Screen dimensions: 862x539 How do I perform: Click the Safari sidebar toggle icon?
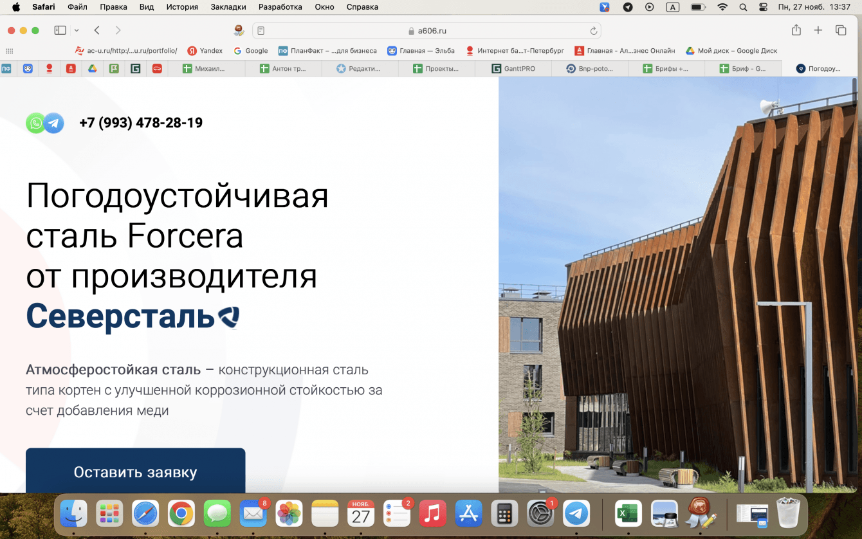click(x=60, y=30)
